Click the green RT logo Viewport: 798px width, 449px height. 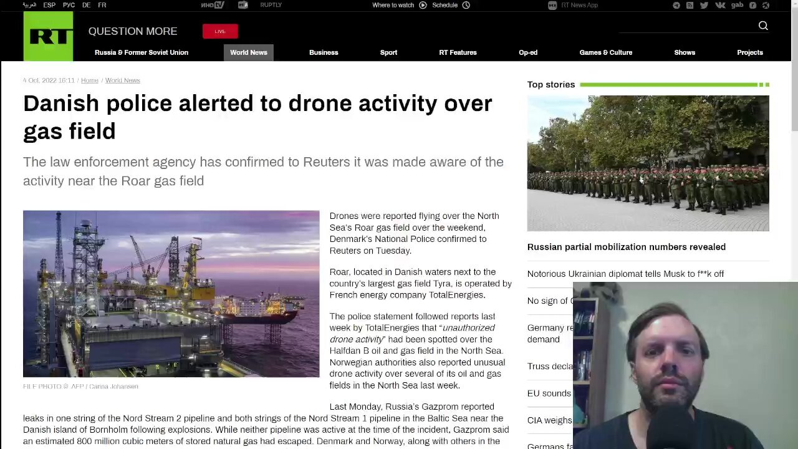coord(48,36)
